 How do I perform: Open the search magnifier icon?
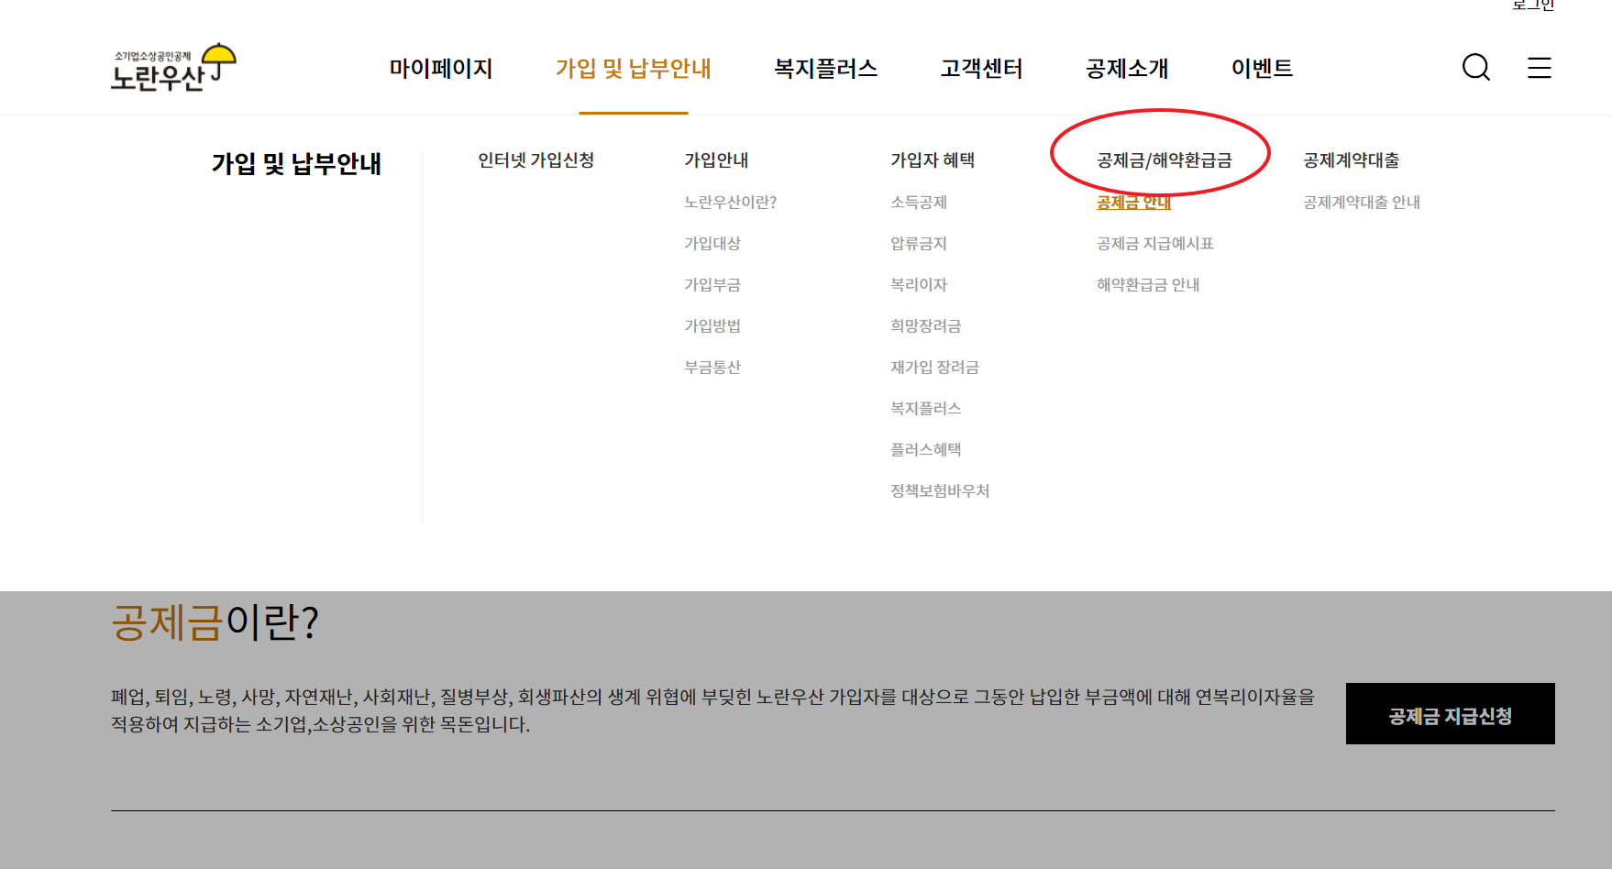1475,67
